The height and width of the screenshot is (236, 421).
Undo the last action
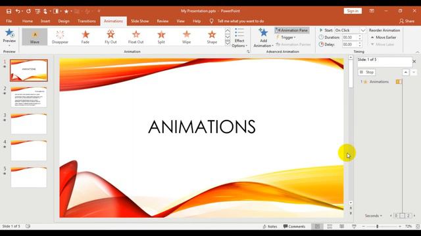coord(18,11)
